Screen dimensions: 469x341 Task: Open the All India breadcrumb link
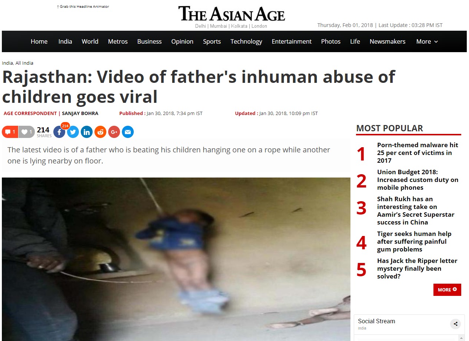(x=24, y=63)
